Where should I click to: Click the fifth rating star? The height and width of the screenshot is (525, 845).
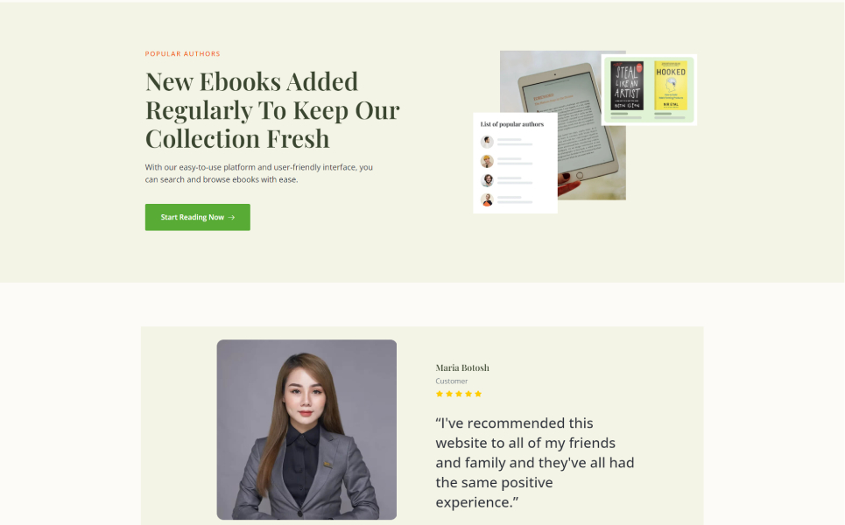coord(478,394)
